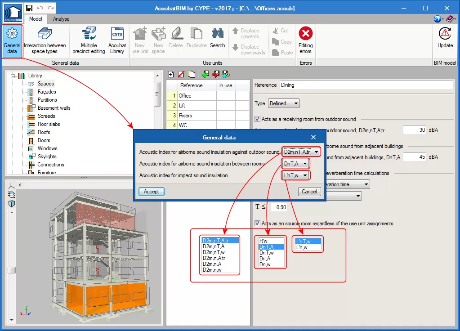The height and width of the screenshot is (331, 460).
Task: Click the T ≤ 0.90 input field
Action: pos(279,207)
